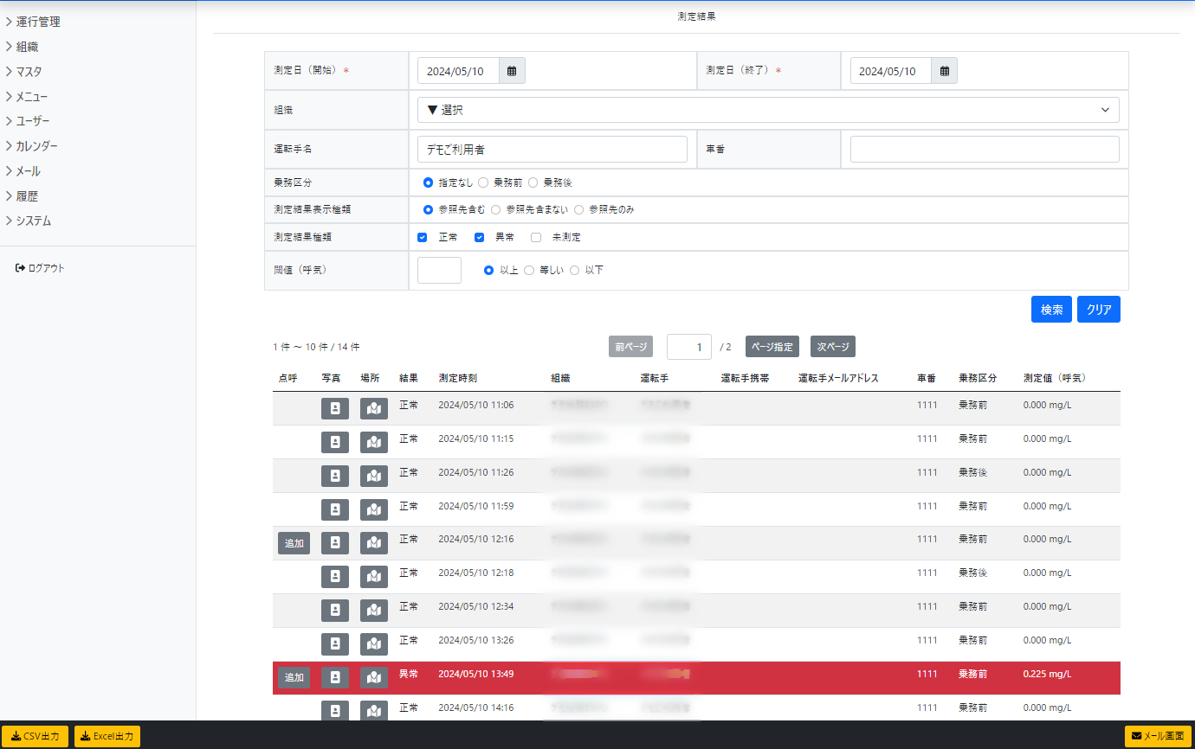The height and width of the screenshot is (749, 1195).
Task: View photo for 12:18 measurement
Action: (335, 576)
